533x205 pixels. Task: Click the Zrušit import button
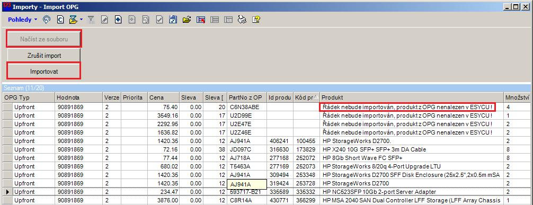pos(44,55)
